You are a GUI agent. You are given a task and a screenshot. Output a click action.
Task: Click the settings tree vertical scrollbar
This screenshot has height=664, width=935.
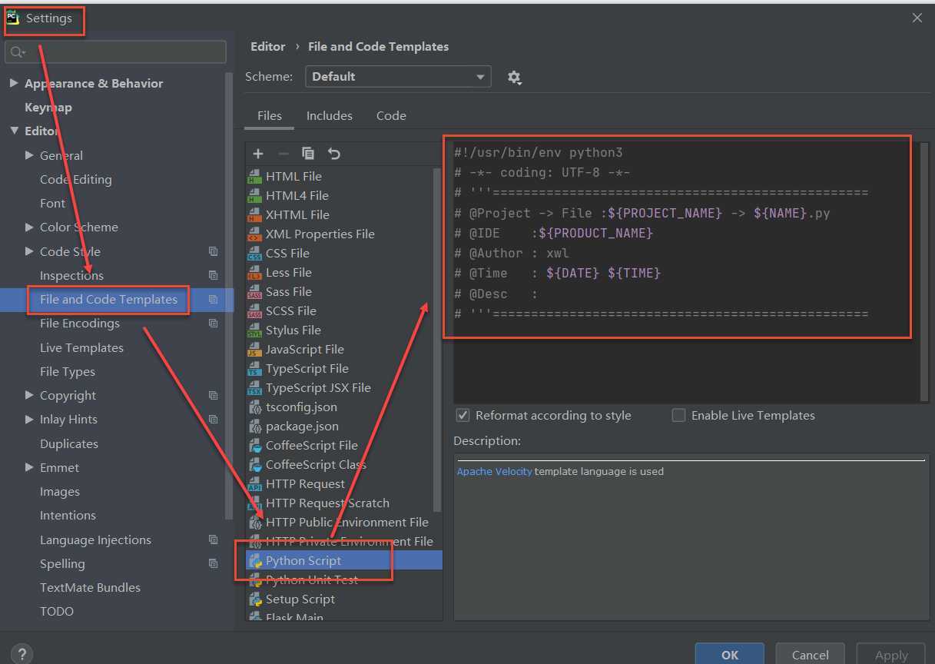[228, 296]
